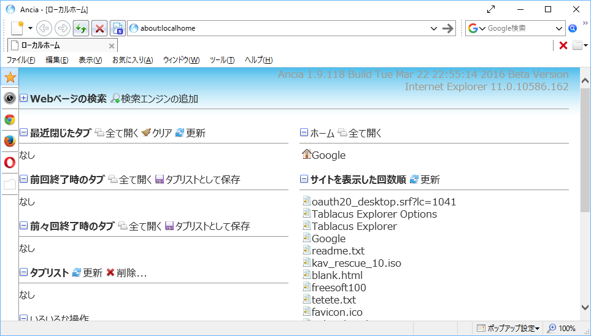
Task: Open ポップアップ設定 dropdown in status bar
Action: tap(508, 328)
